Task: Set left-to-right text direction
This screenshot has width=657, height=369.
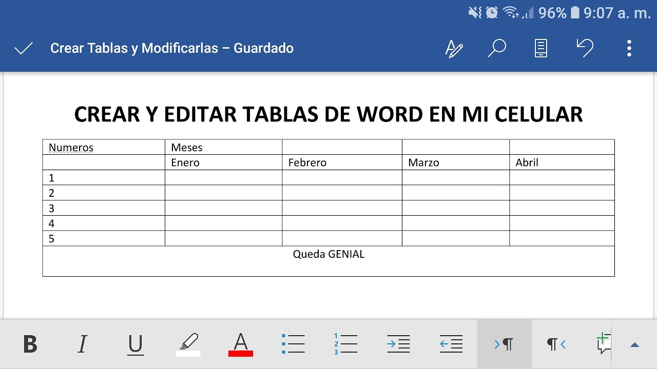Action: coord(504,344)
